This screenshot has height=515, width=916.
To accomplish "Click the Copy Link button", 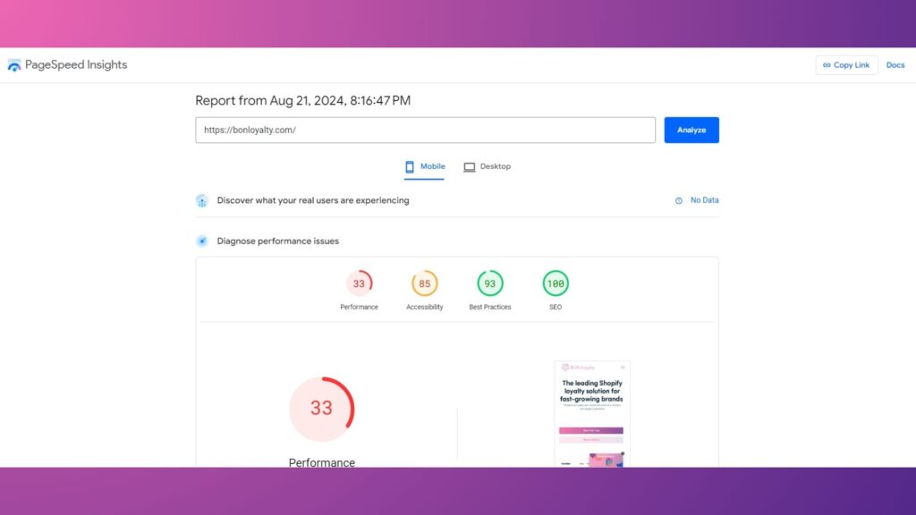I will 846,64.
